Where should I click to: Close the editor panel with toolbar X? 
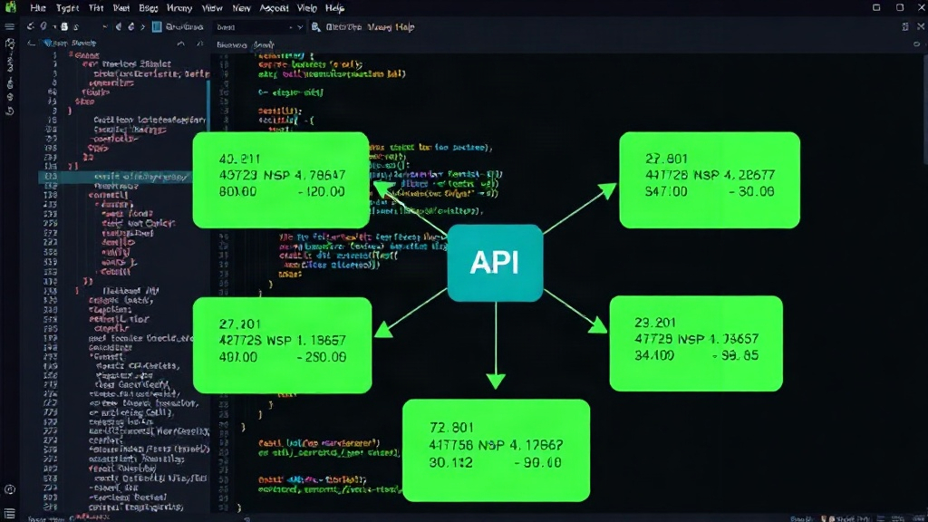(921, 26)
